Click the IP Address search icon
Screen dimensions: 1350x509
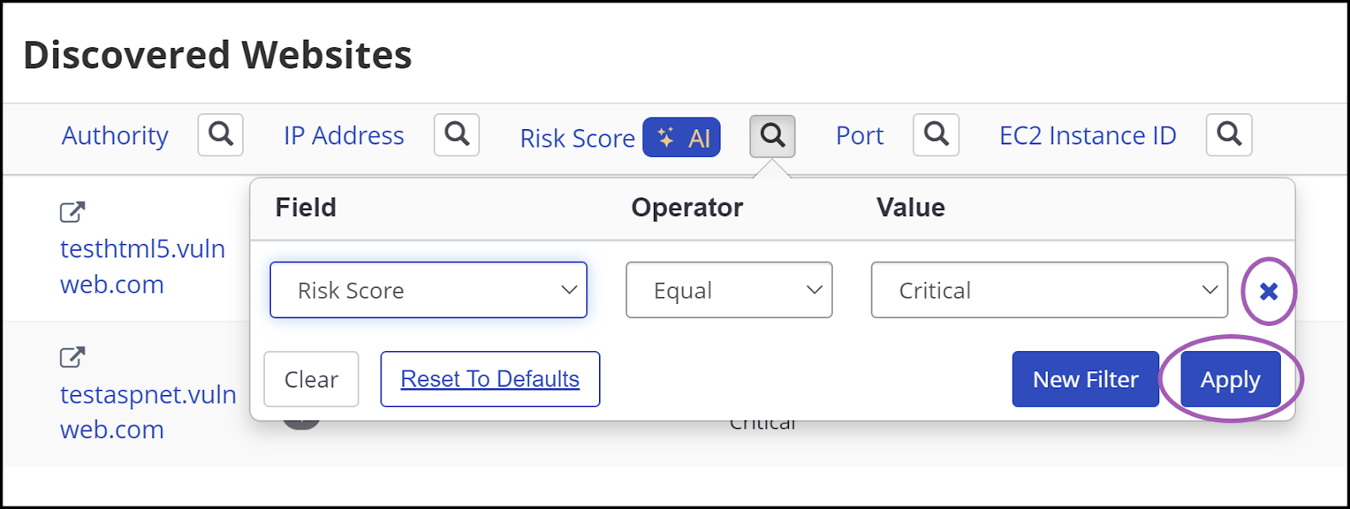(x=456, y=135)
